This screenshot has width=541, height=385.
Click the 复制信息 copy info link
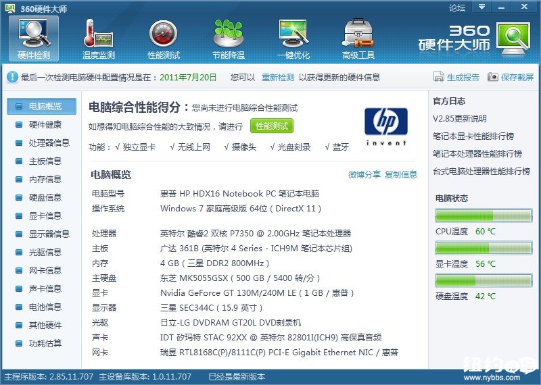[x=401, y=175]
